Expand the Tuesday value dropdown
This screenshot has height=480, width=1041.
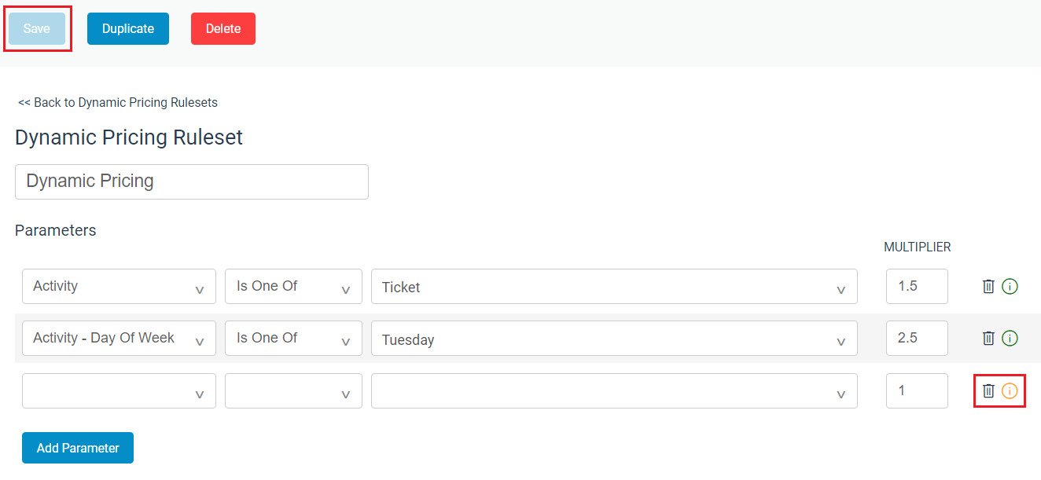[x=614, y=339]
